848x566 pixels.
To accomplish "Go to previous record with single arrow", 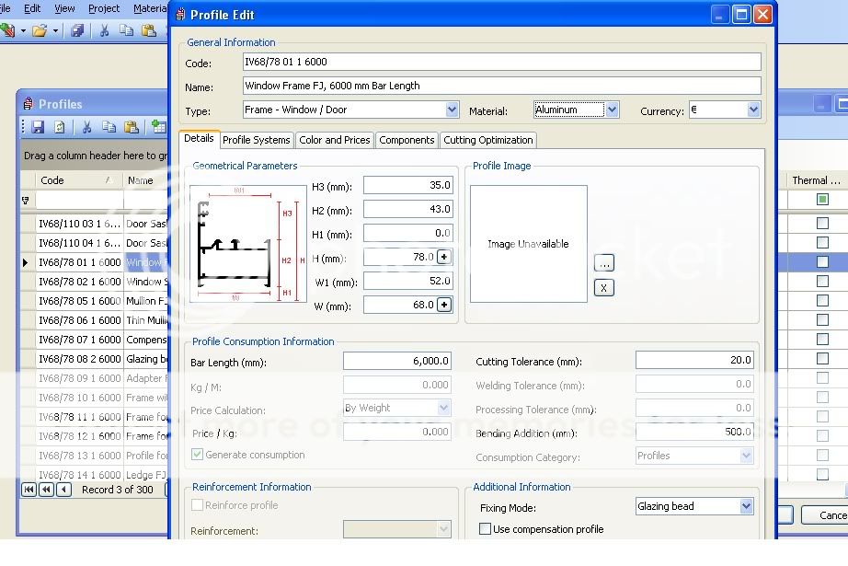I will click(x=63, y=490).
